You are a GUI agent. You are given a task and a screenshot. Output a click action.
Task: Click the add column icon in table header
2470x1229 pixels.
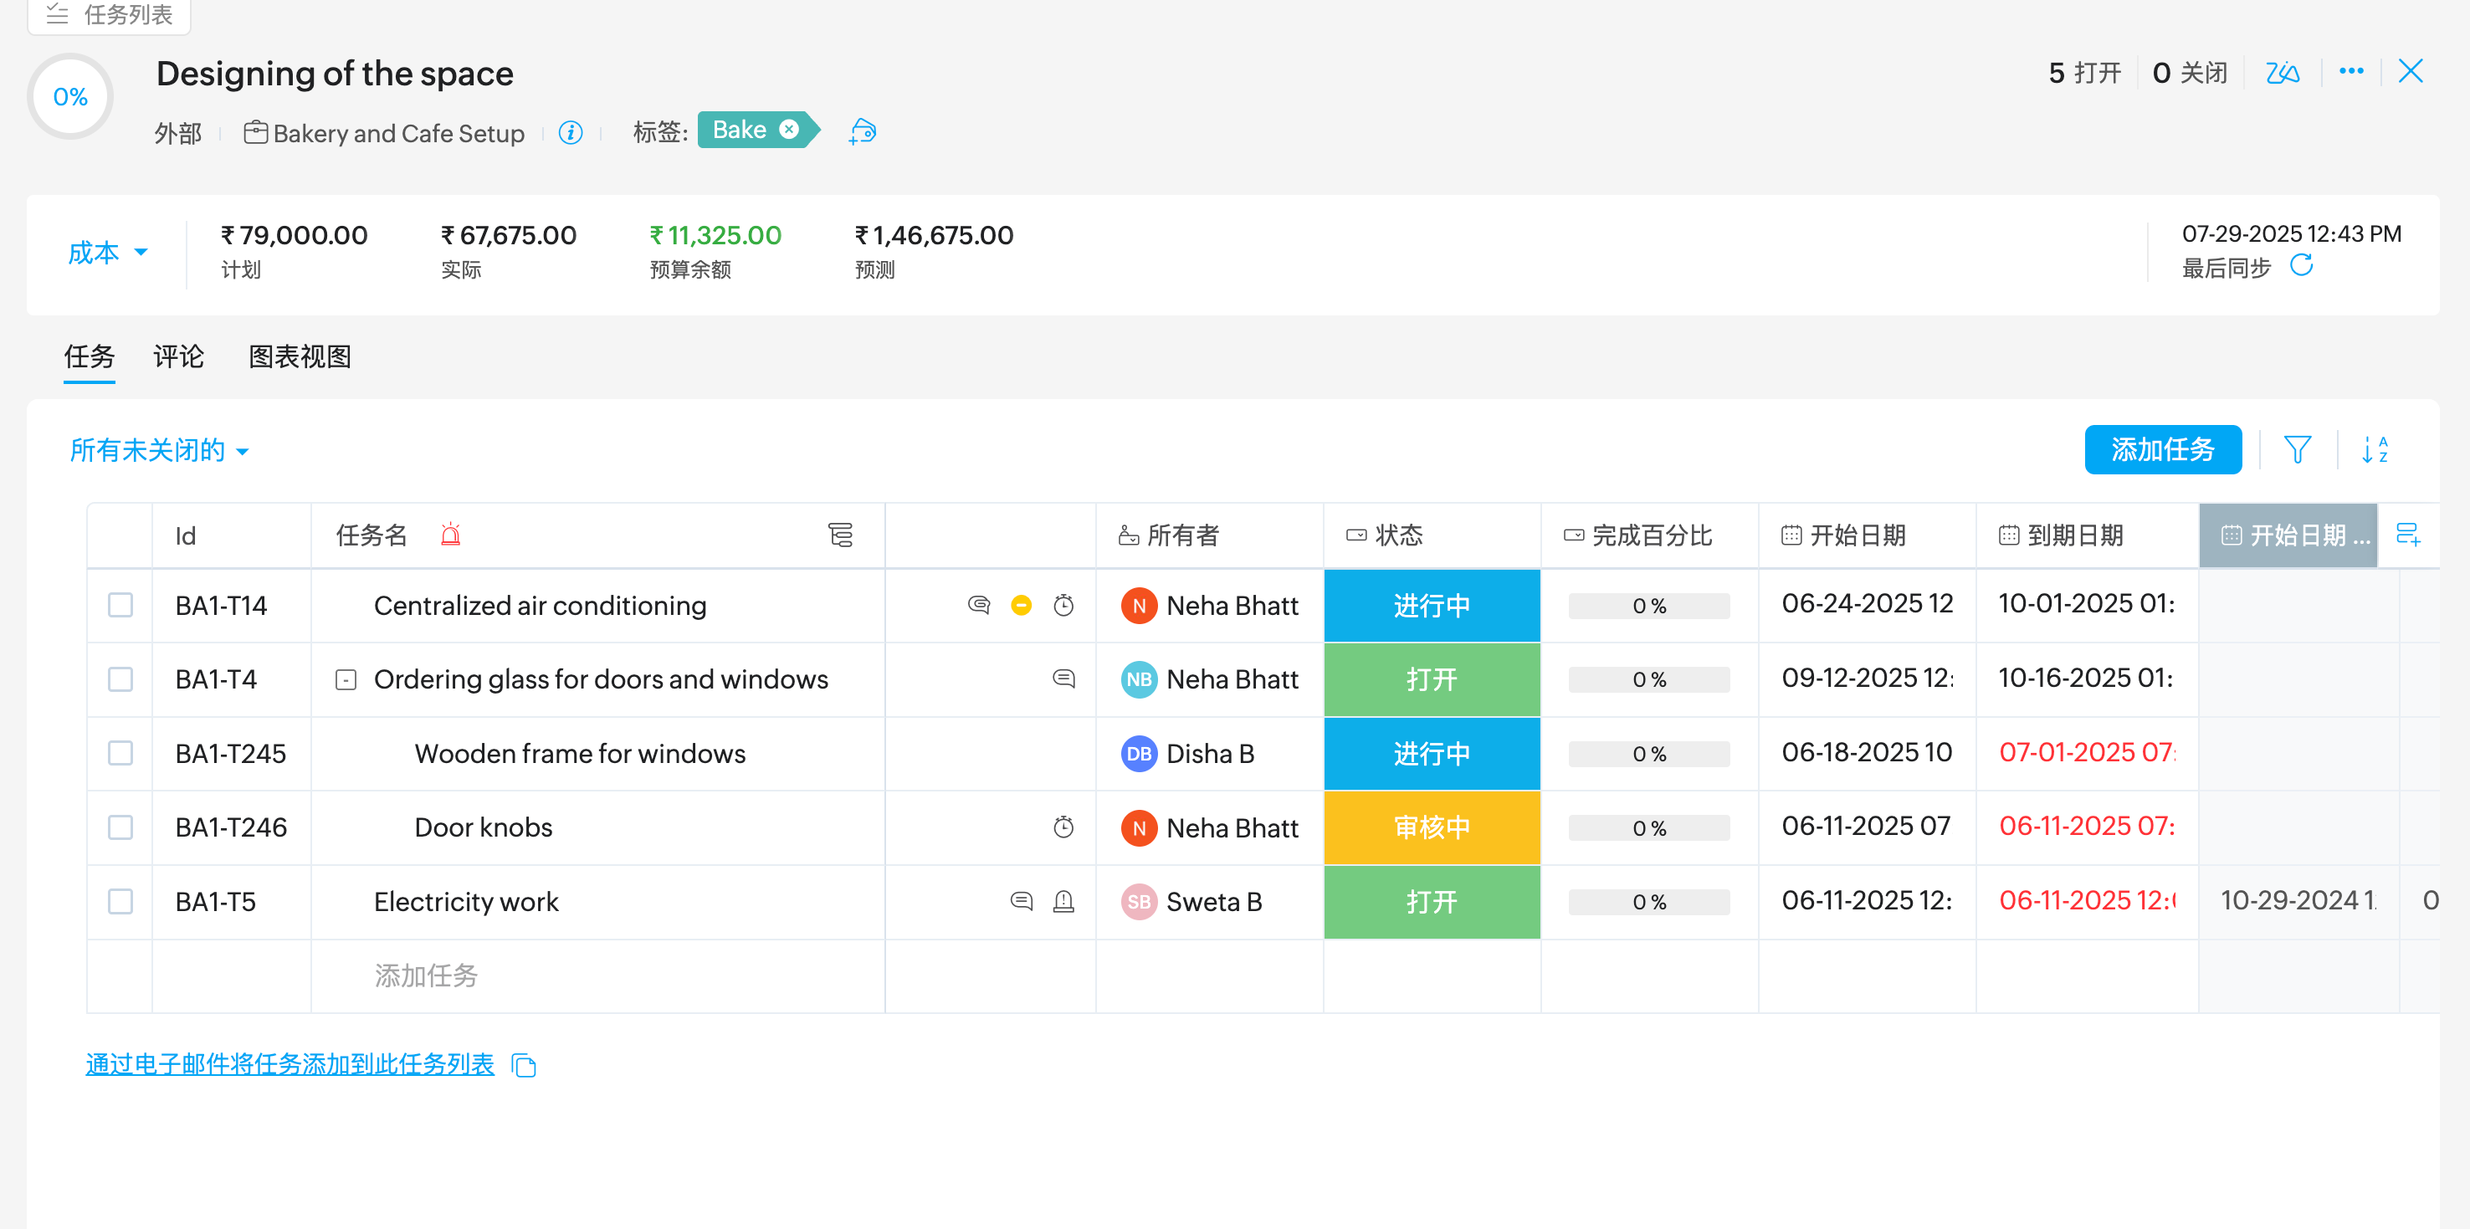pos(2408,535)
